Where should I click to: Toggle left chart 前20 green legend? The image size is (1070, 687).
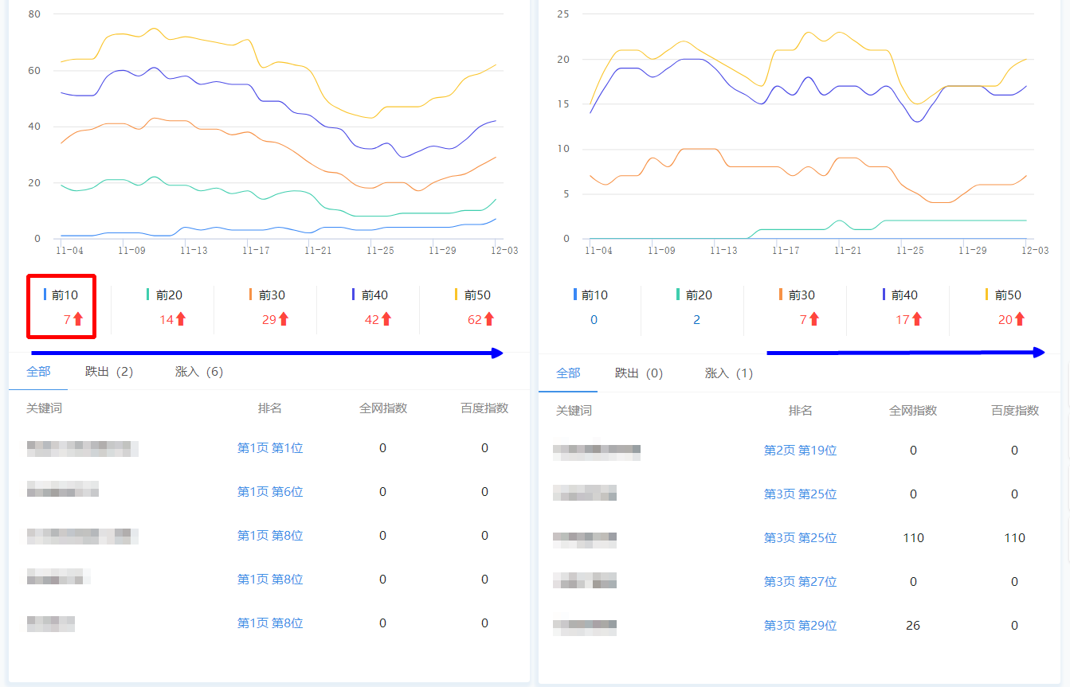tap(164, 295)
